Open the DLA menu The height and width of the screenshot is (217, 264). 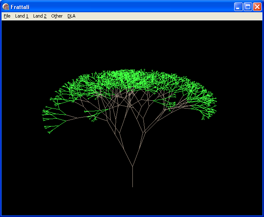[x=72, y=16]
